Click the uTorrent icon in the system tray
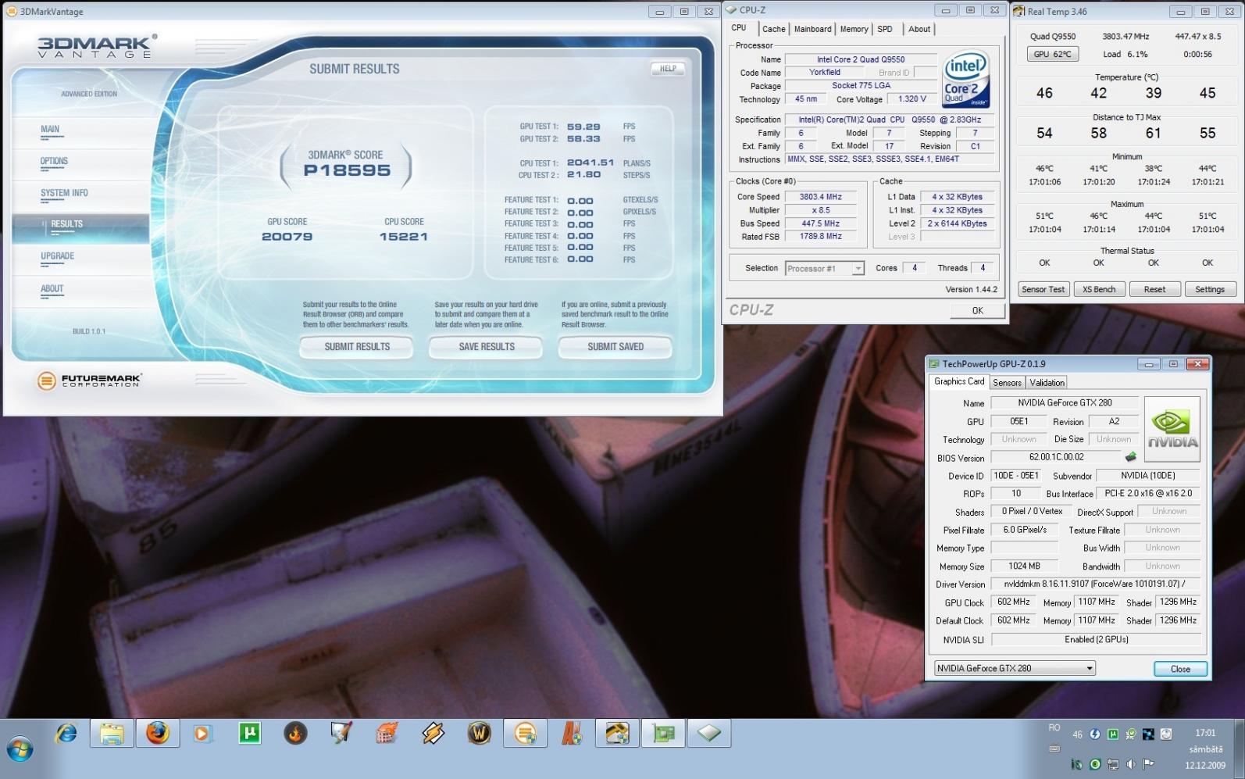The image size is (1245, 779). 1112,734
